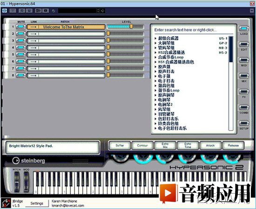Open the EDIT page button
256x209 pixels.
coord(244,44)
